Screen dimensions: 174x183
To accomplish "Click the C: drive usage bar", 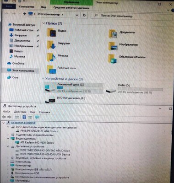I will pyautogui.click(x=80, y=88).
